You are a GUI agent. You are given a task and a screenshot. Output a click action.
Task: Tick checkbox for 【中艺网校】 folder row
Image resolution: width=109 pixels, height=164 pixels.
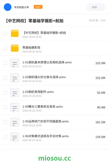[x=5, y=34]
